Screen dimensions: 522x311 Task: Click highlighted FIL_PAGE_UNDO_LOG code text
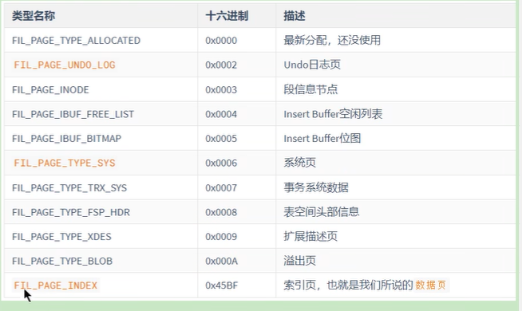tap(65, 65)
